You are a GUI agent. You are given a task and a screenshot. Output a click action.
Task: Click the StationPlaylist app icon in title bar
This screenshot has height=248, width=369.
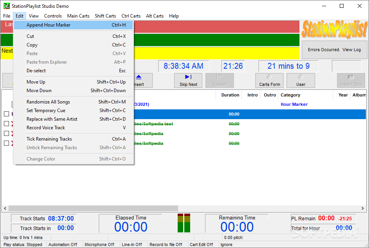[x=7, y=6]
